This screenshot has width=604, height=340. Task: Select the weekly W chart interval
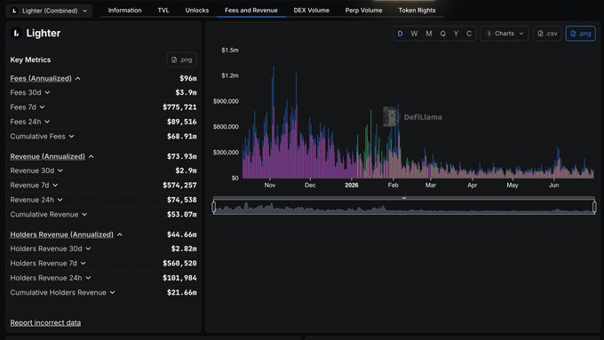(414, 34)
